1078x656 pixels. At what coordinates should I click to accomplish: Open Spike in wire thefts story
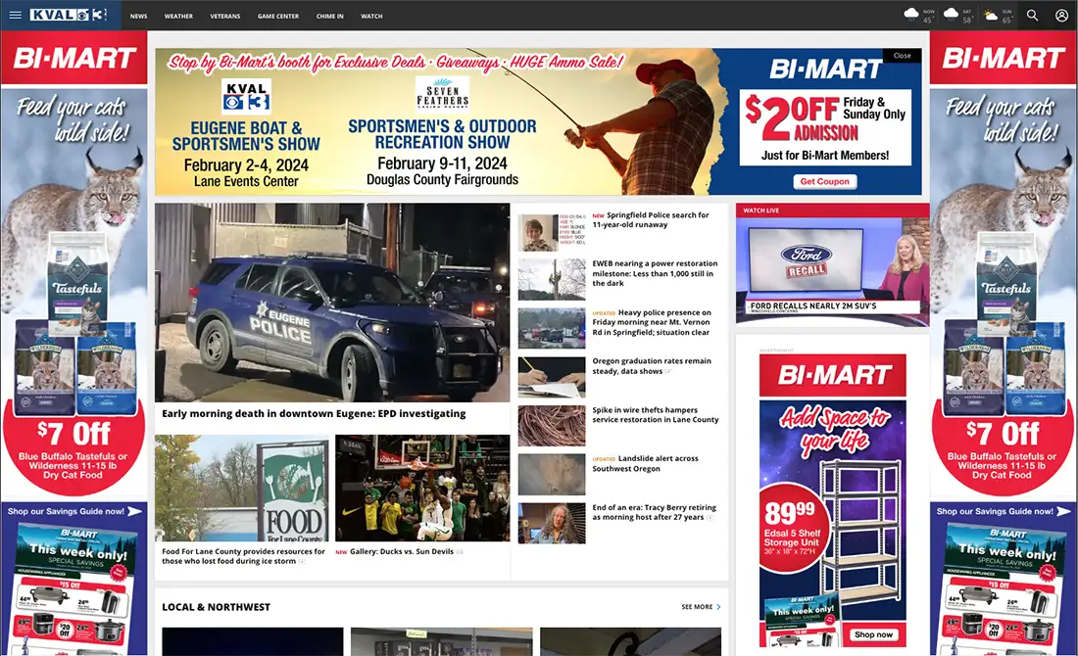656,415
